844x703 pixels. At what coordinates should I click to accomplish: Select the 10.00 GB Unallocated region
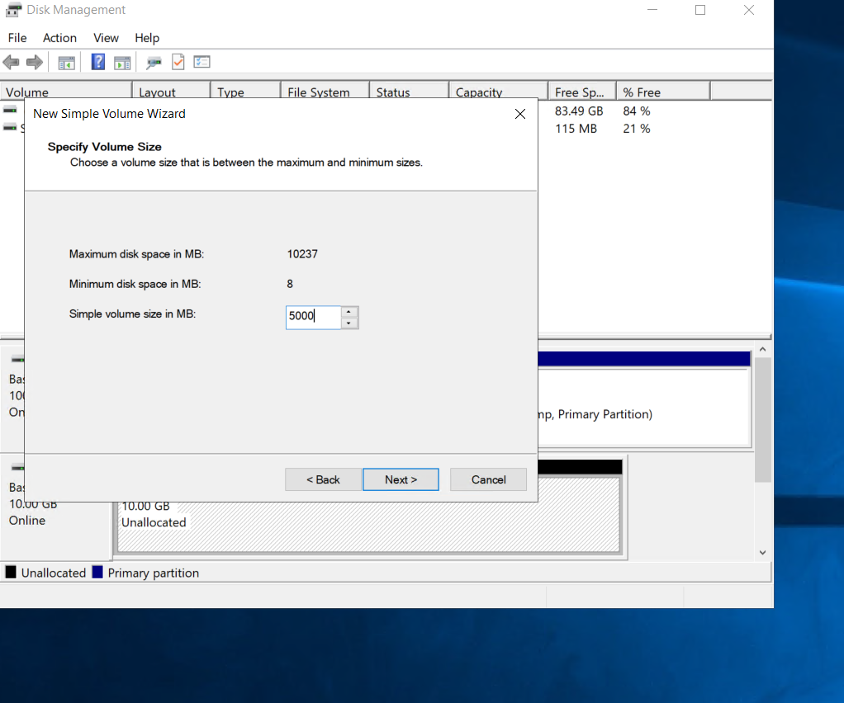[368, 515]
